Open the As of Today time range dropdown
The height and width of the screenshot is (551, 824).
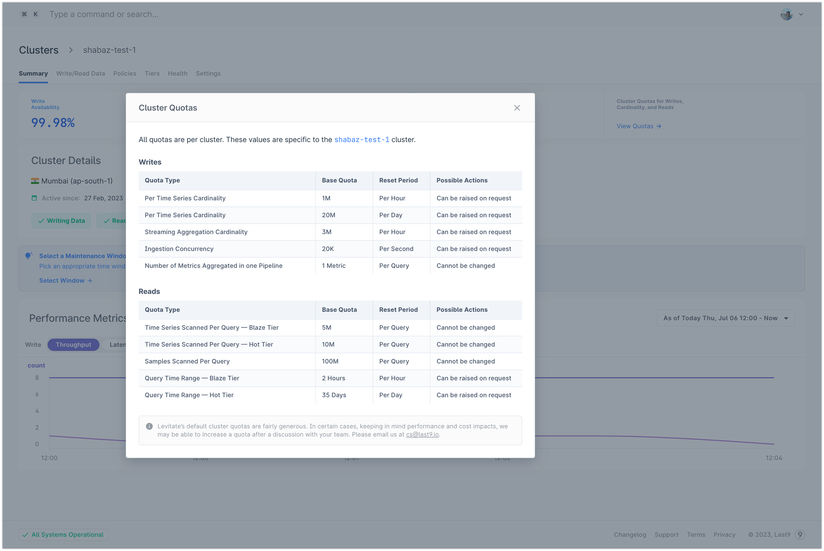coord(725,318)
